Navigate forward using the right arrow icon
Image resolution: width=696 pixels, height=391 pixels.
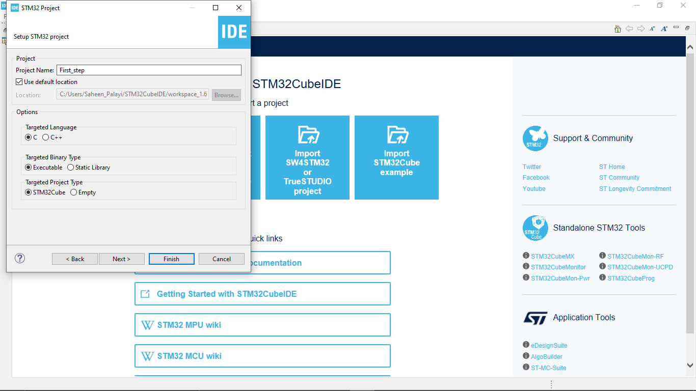pyautogui.click(x=641, y=29)
